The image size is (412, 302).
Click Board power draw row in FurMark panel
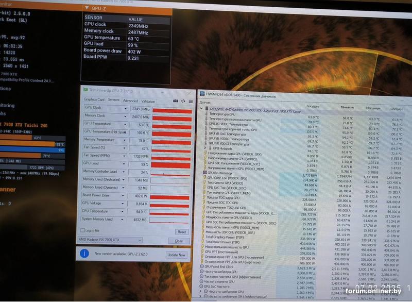pyautogui.click(x=126, y=51)
